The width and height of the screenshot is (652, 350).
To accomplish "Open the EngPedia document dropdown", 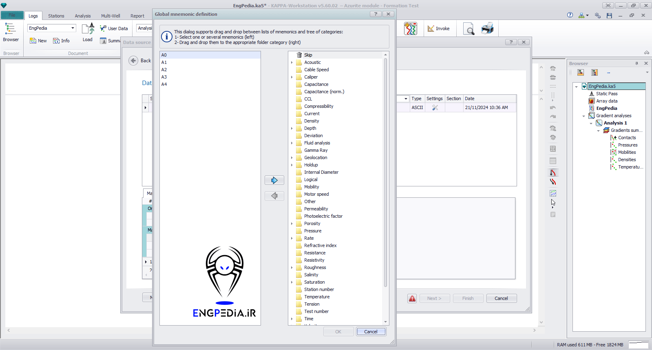I will [73, 28].
